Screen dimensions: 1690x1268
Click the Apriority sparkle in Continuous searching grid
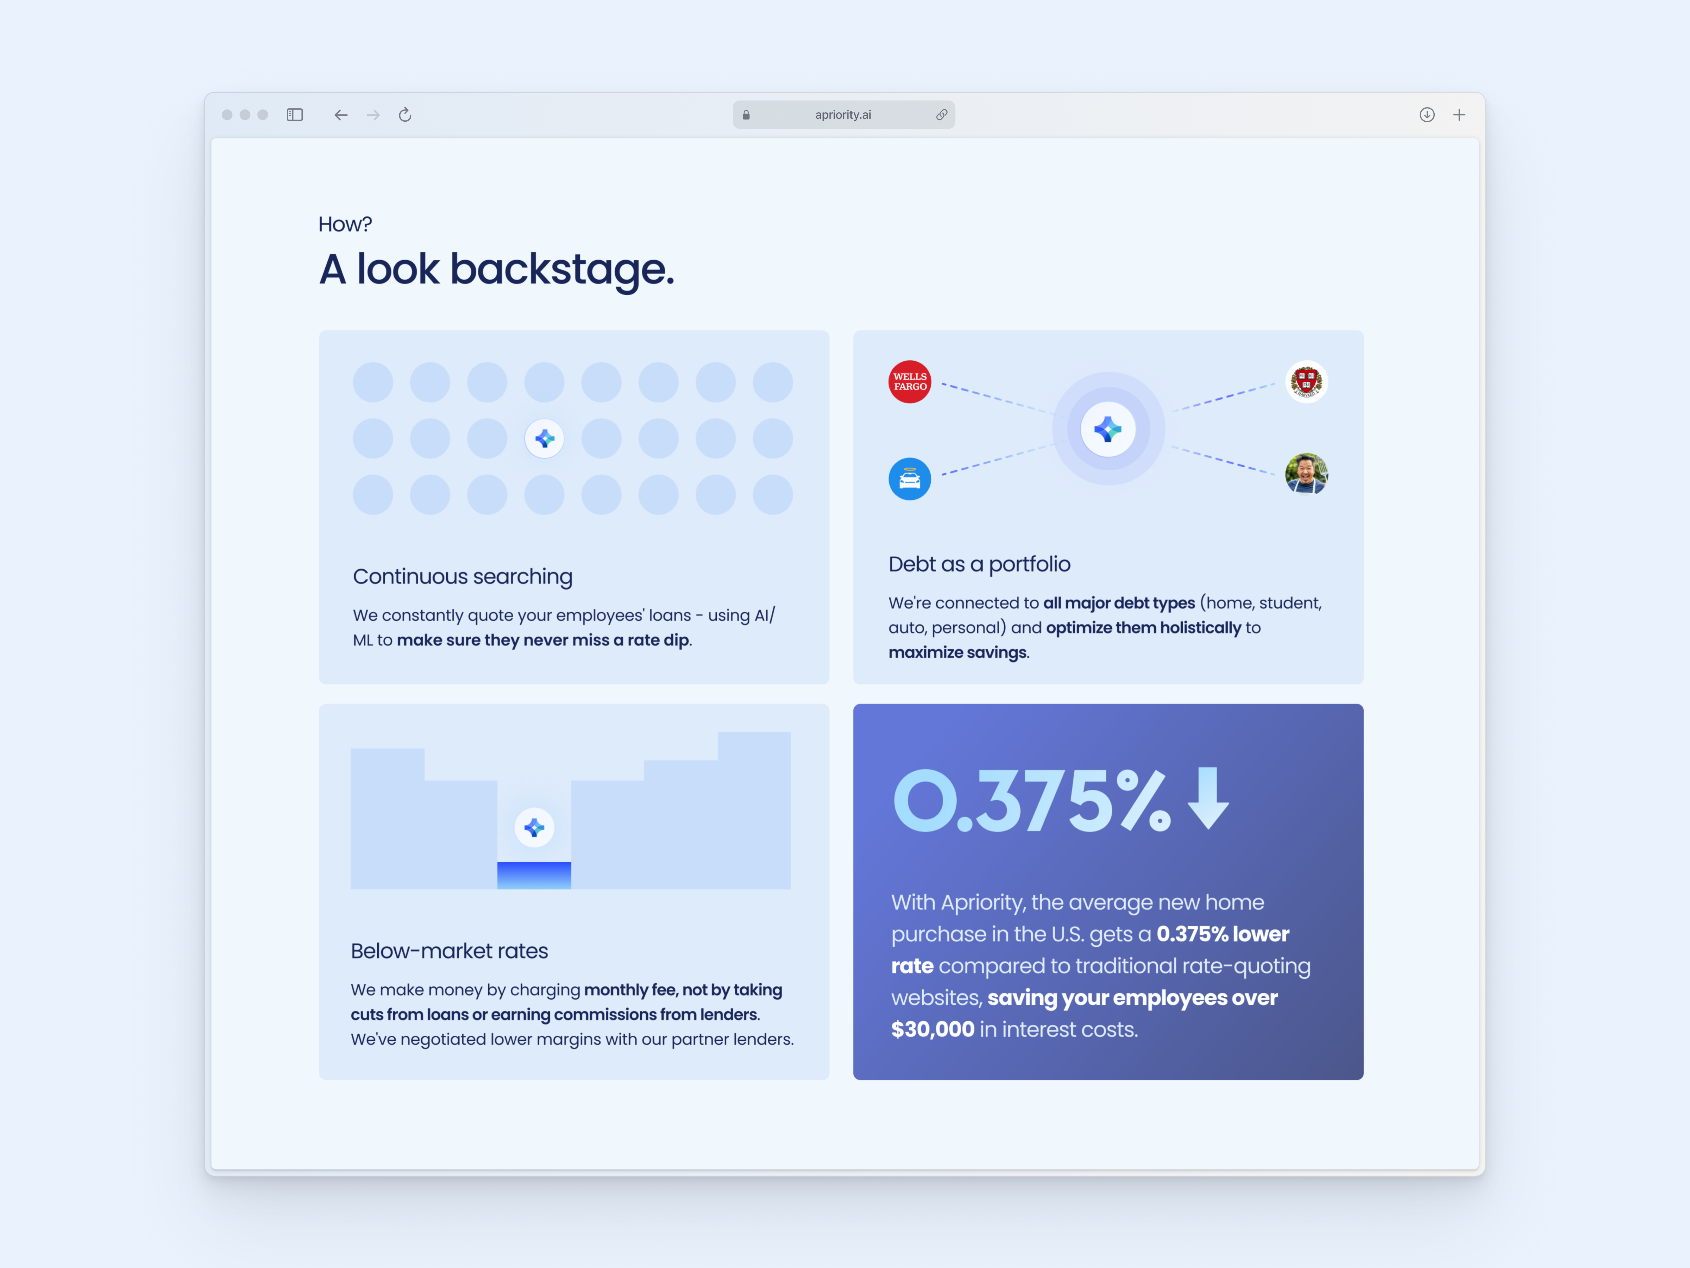(545, 438)
